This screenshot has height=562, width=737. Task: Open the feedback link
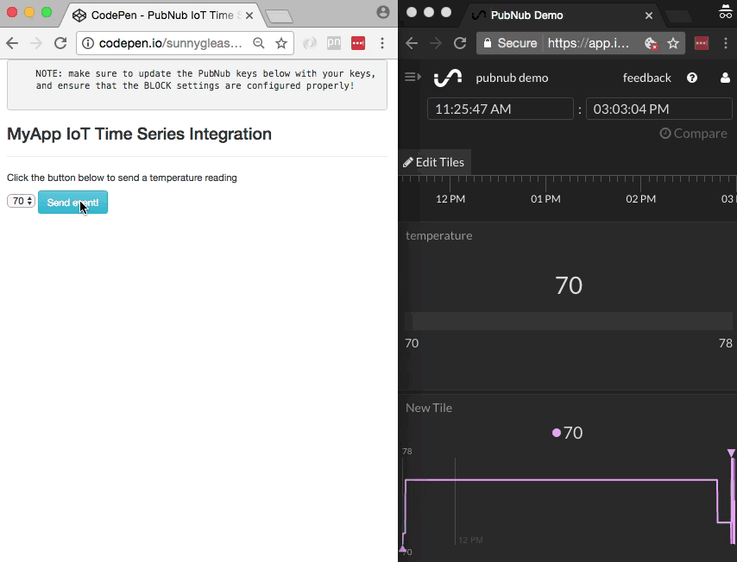point(646,78)
